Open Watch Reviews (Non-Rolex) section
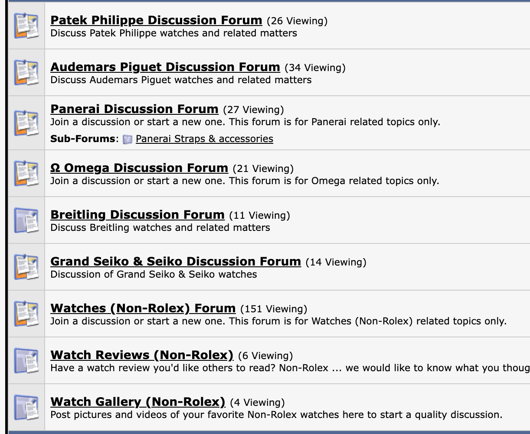Image resolution: width=530 pixels, height=434 pixels. pyautogui.click(x=142, y=355)
